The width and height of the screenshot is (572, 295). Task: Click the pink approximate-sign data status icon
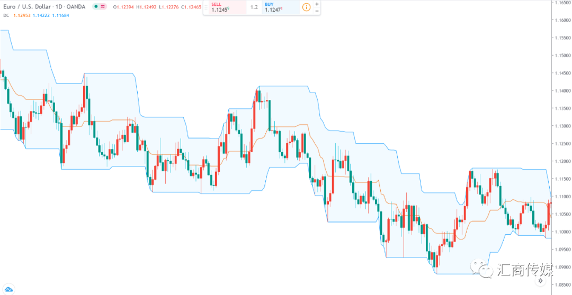(103, 6)
